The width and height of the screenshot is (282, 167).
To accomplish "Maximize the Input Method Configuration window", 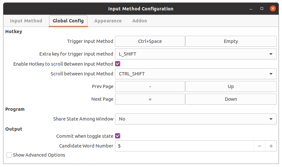I will 262,9.
